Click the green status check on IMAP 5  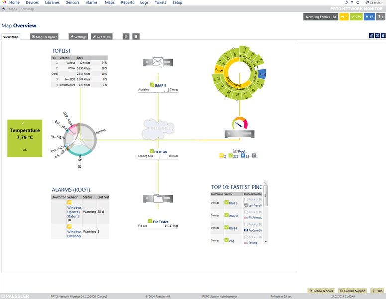(152, 85)
